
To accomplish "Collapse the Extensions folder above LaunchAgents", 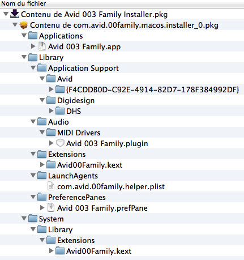I will pos(33,154).
